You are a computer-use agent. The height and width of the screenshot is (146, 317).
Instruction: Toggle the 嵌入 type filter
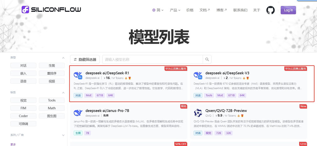[x=24, y=73]
